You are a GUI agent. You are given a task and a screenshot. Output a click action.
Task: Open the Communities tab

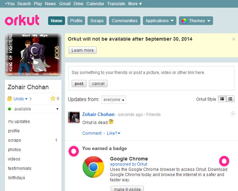pos(125,21)
